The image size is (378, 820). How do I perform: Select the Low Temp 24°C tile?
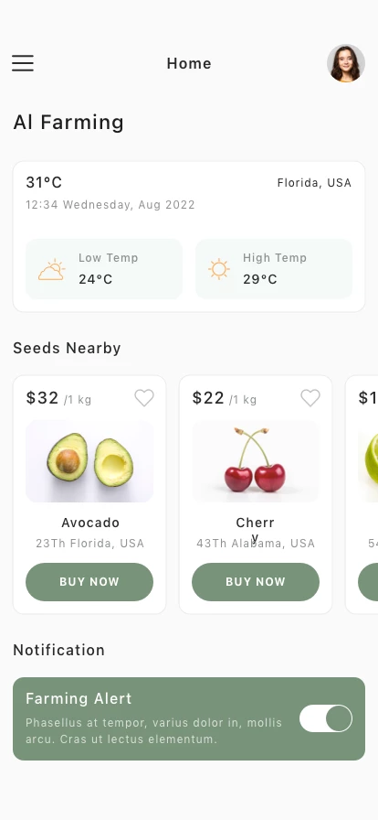[x=104, y=269]
